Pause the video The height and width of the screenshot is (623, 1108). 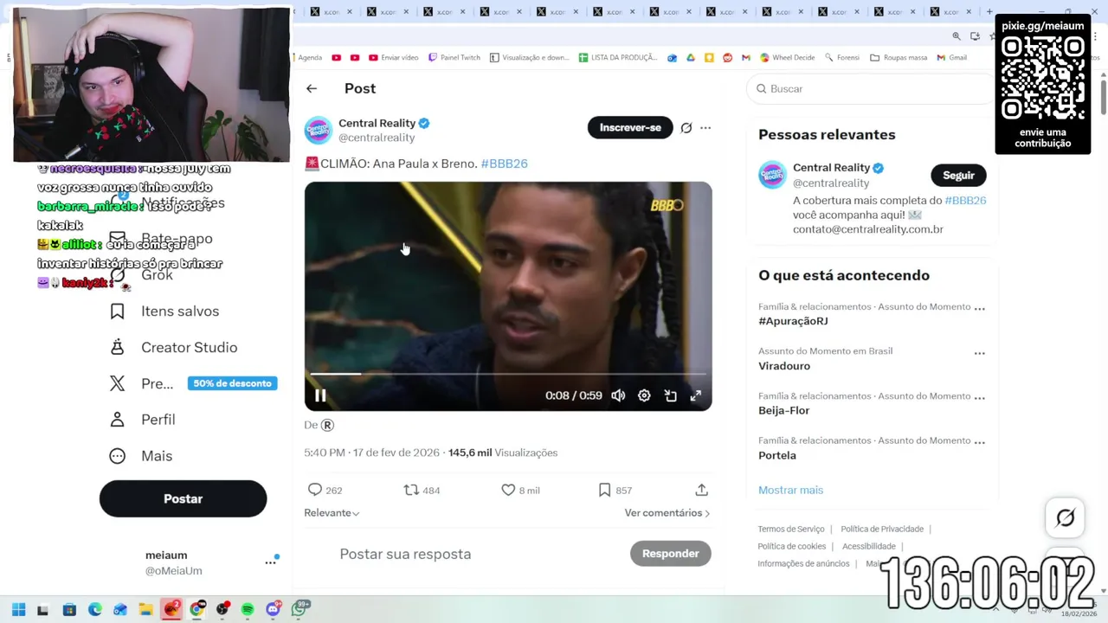(320, 395)
